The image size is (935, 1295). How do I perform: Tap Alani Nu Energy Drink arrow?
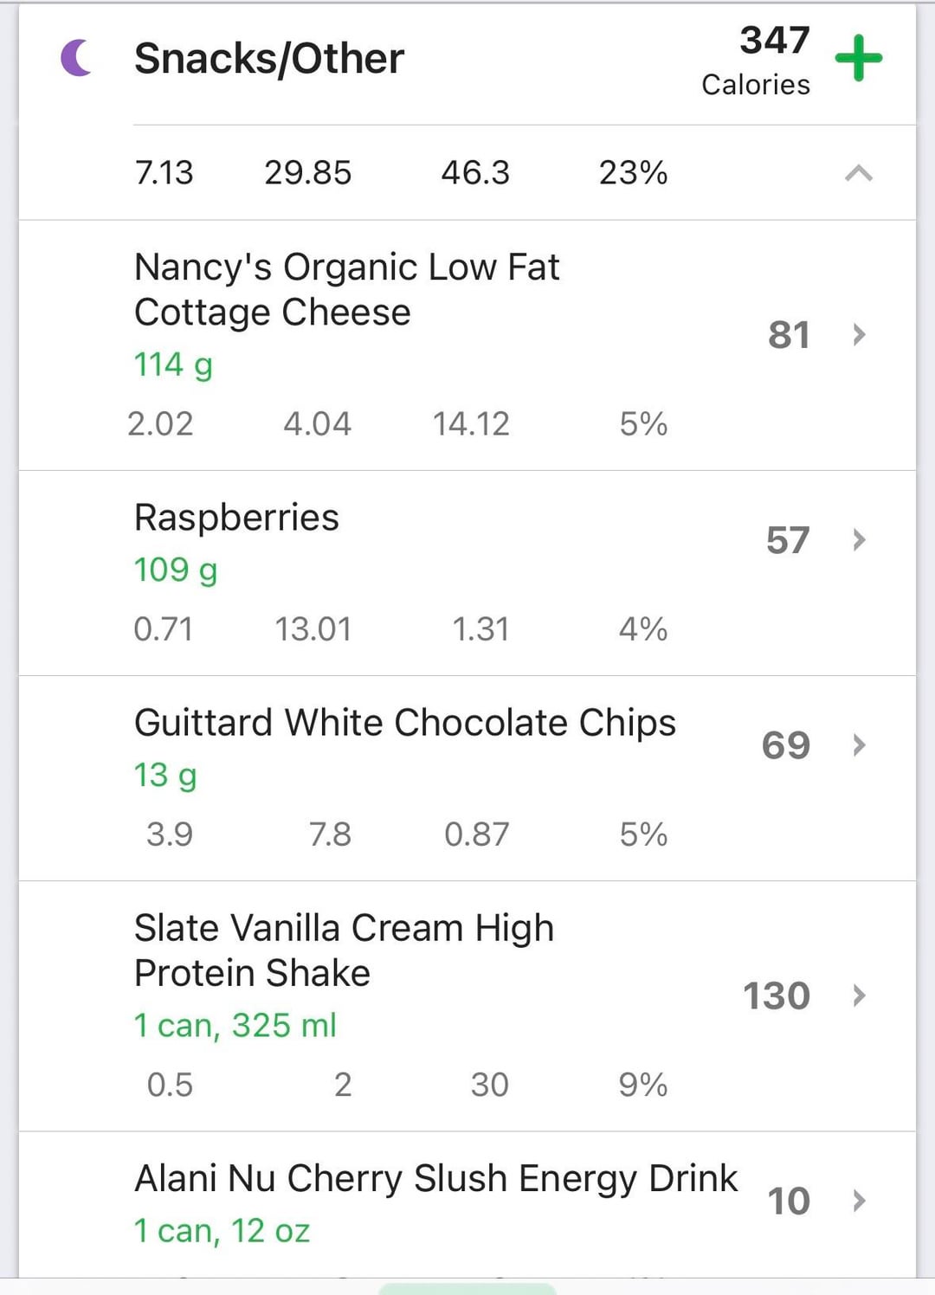coord(859,1201)
